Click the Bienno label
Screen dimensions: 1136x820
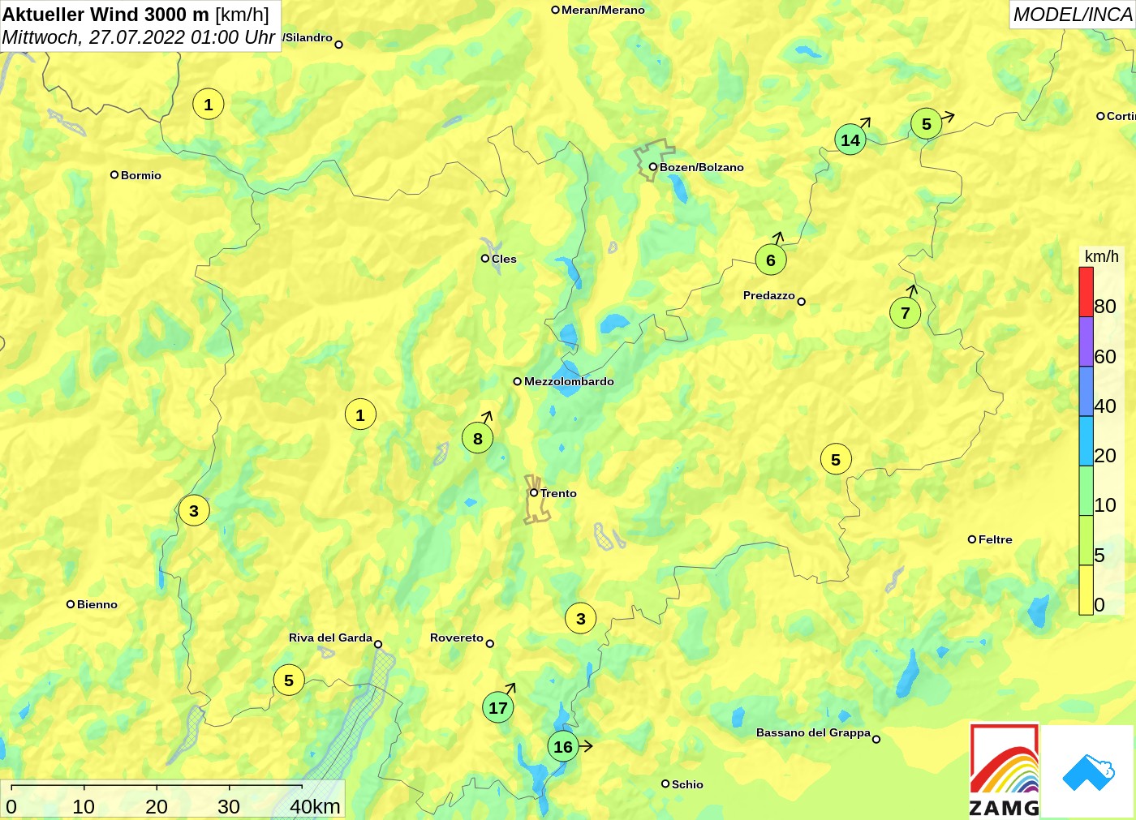97,604
